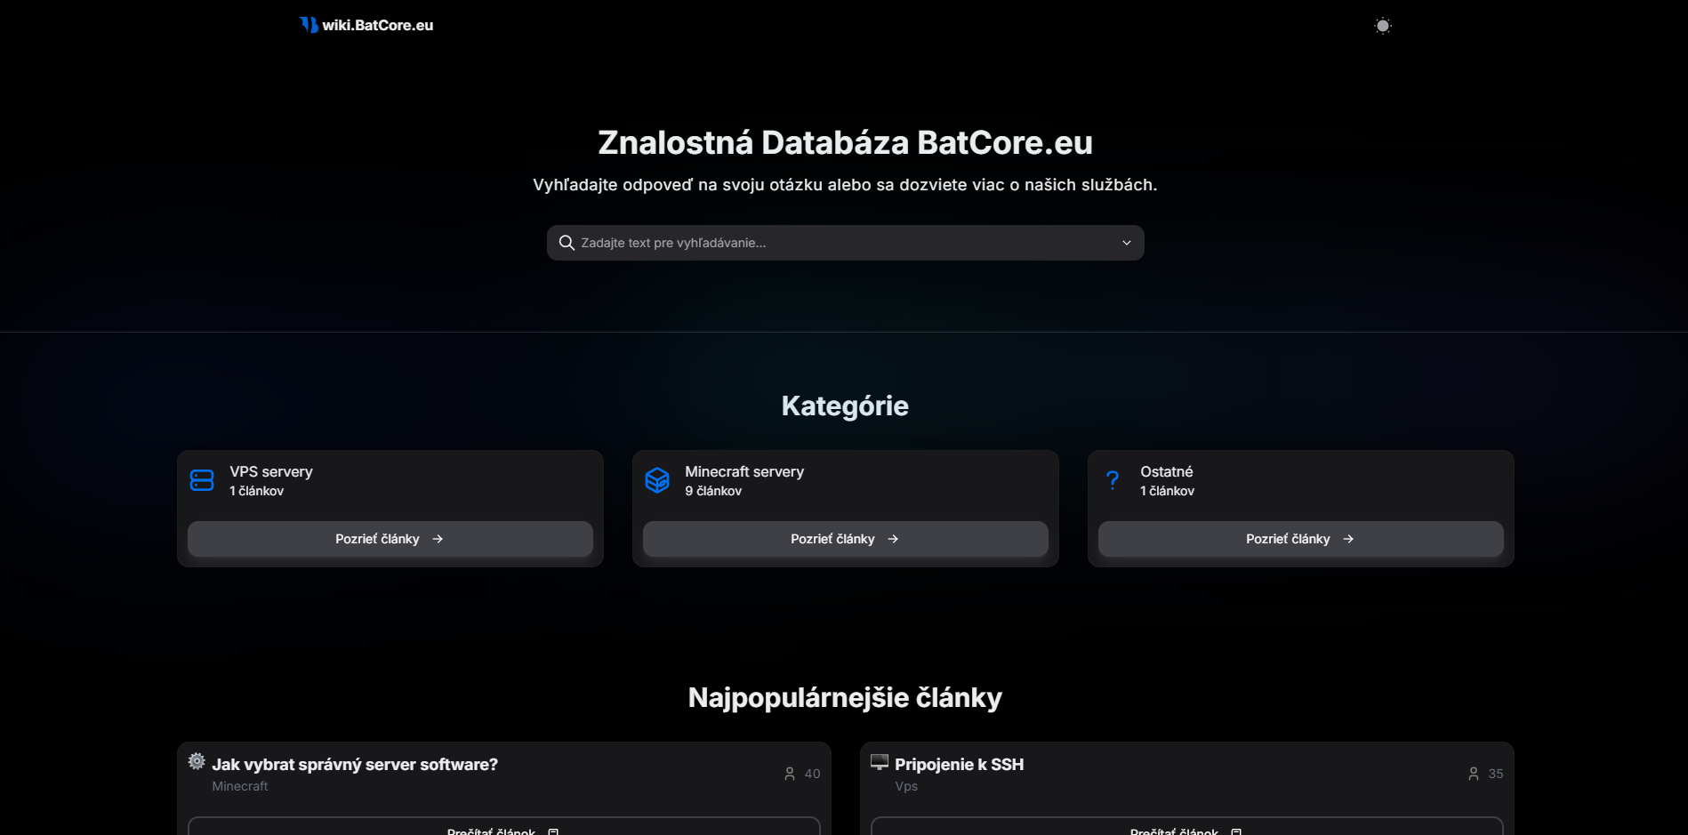1688x835 pixels.
Task: Open article Jak vybrat správný server software?
Action: point(355,765)
